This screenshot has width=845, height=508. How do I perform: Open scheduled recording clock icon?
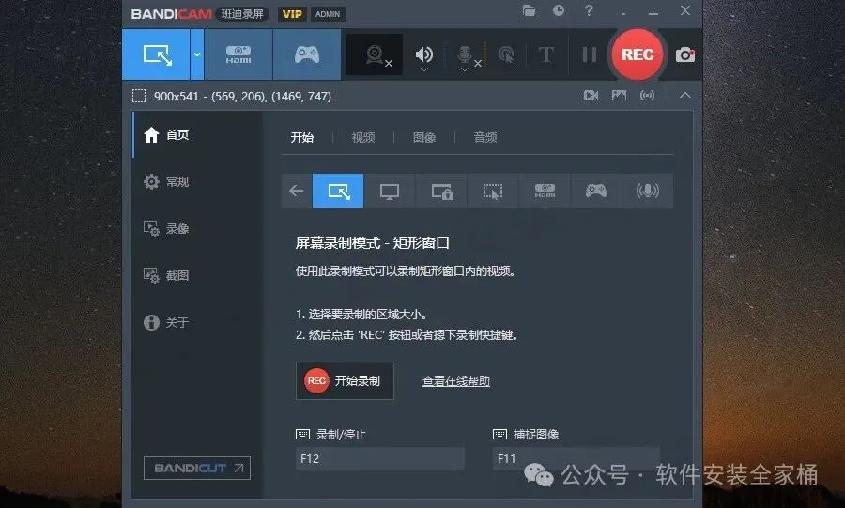(x=559, y=10)
